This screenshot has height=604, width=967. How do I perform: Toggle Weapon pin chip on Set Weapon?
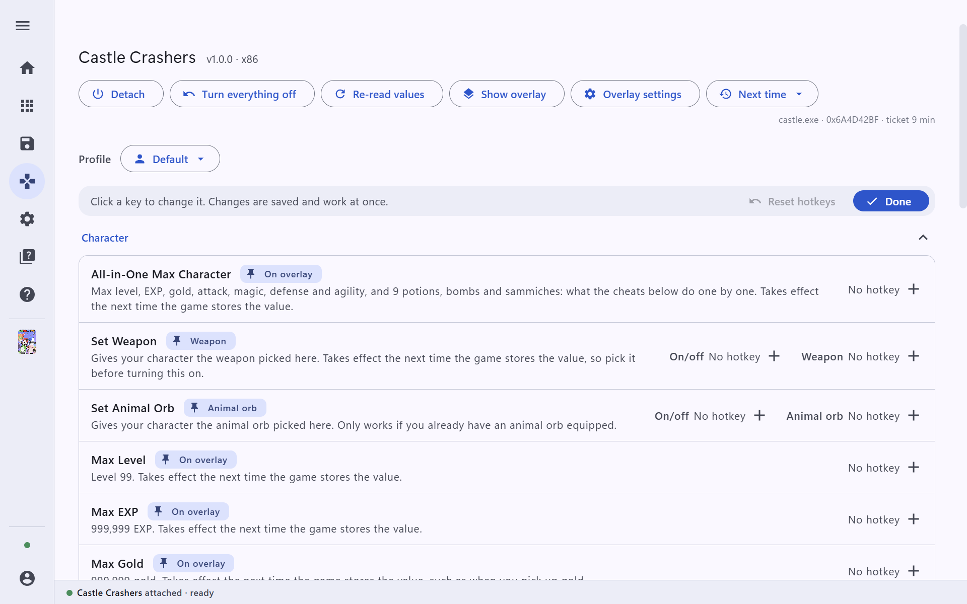pos(201,341)
